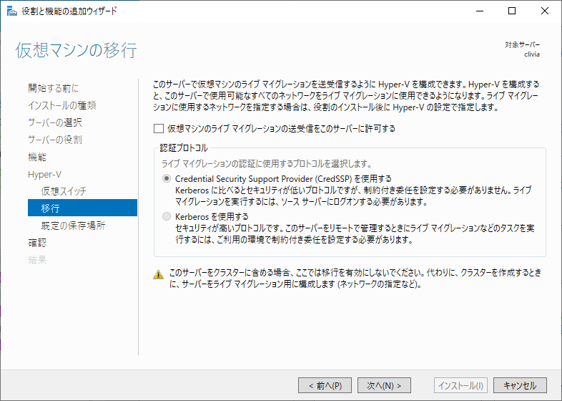Open サーバーの役割 wizard step
This screenshot has width=562, height=401.
tap(55, 140)
